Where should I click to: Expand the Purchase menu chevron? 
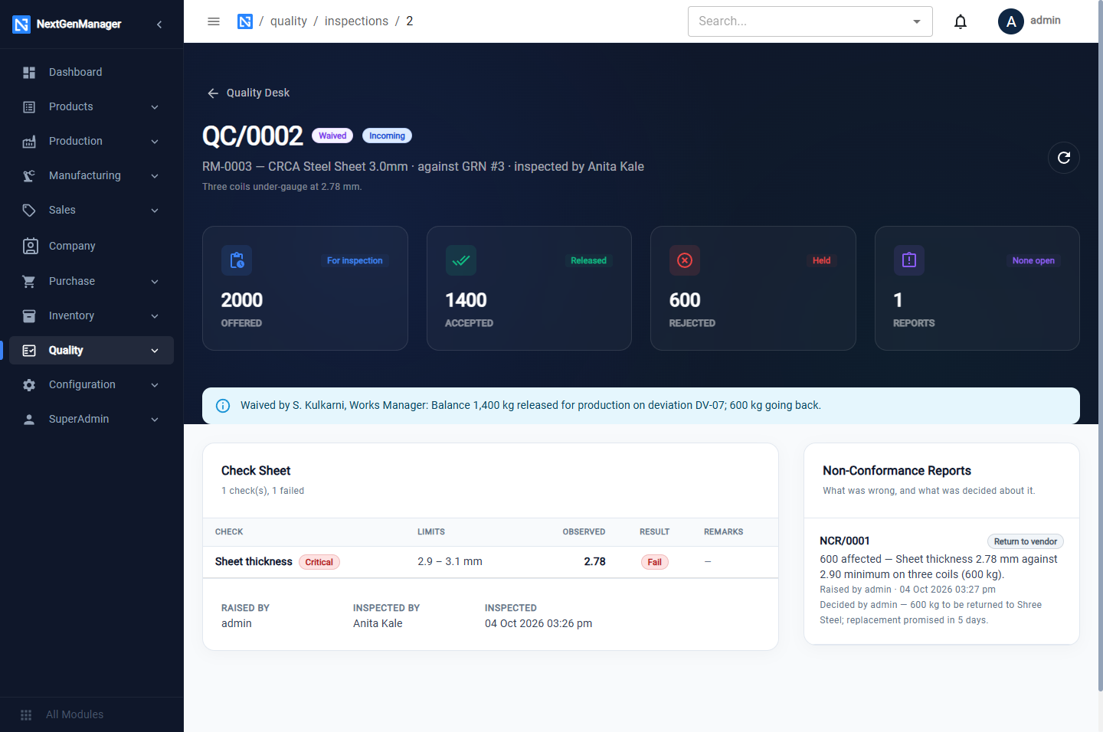click(155, 282)
